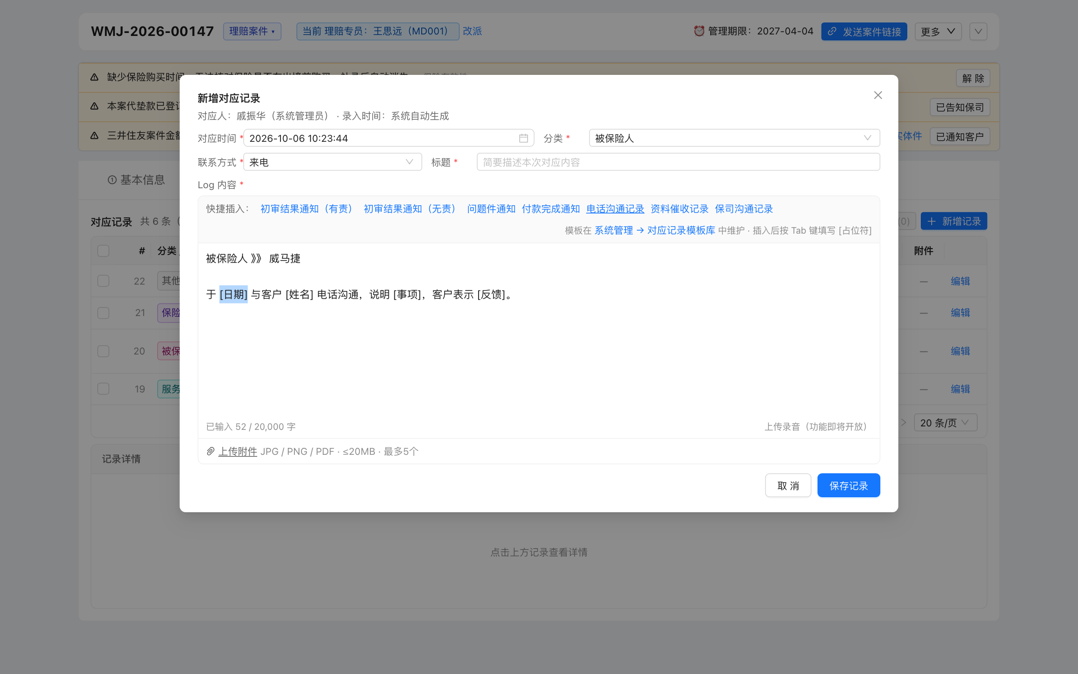The image size is (1078, 674).
Task: Click the paperclip upload attachment icon
Action: click(x=211, y=451)
